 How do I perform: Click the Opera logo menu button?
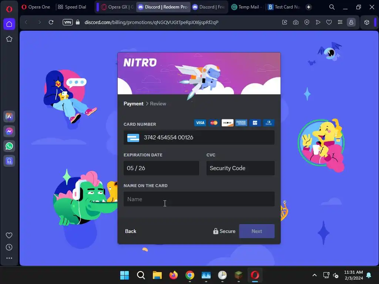(9, 9)
